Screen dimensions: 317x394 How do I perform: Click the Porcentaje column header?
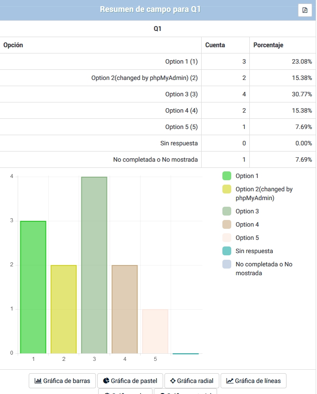pyautogui.click(x=268, y=45)
